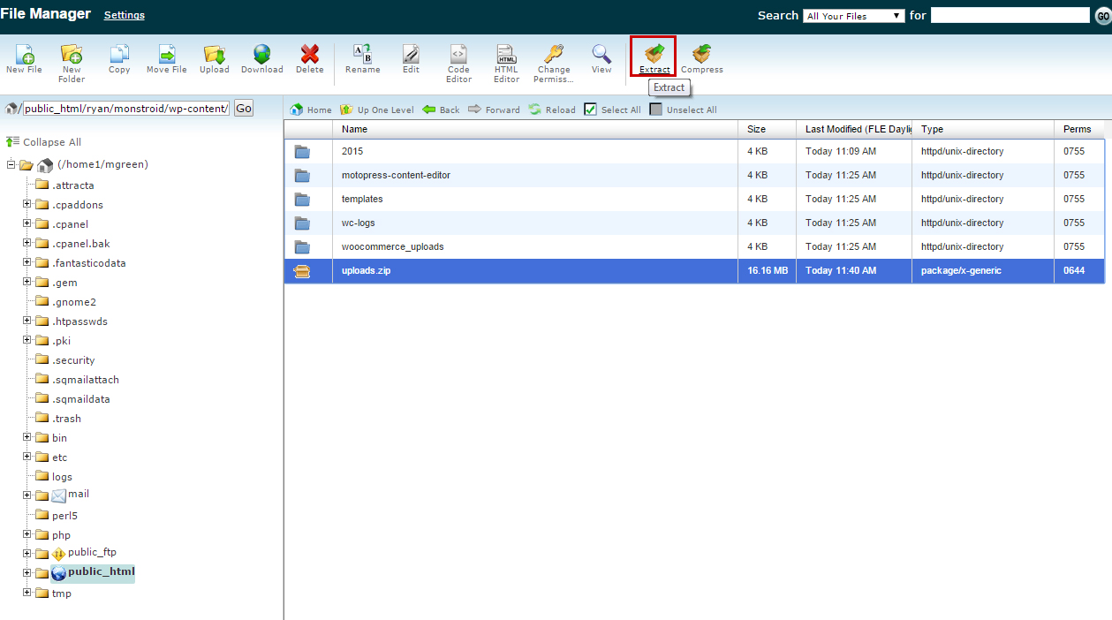Select the public_ftp folder in the tree
The width and height of the screenshot is (1112, 620).
[92, 553]
